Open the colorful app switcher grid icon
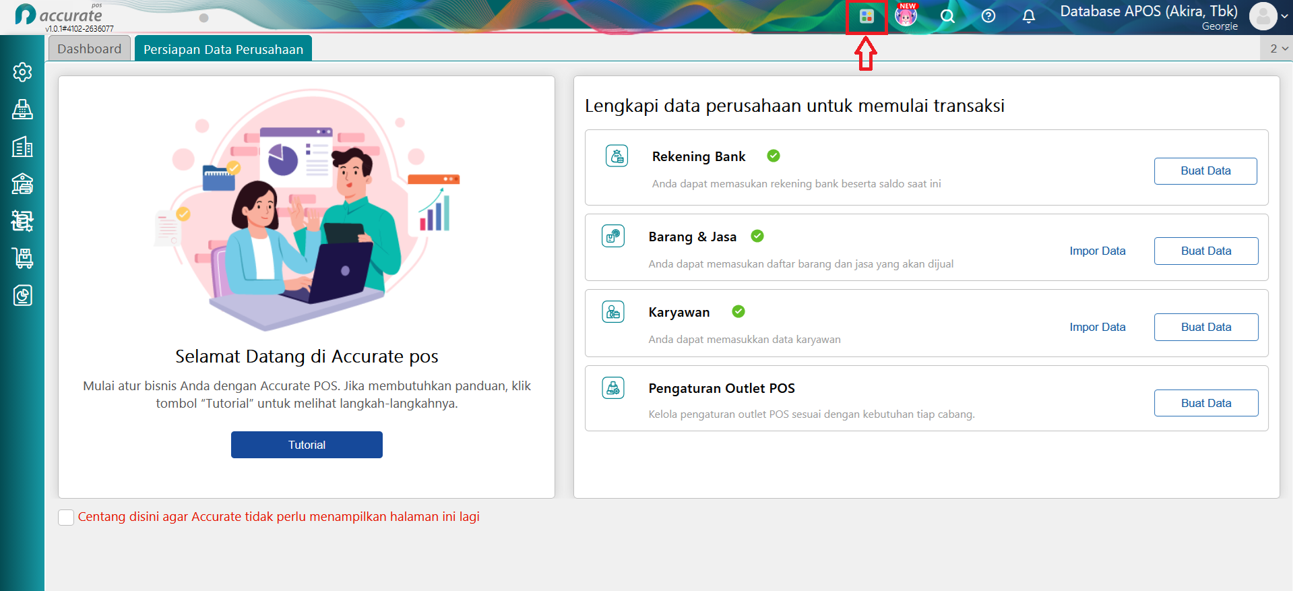The width and height of the screenshot is (1293, 591). tap(866, 16)
